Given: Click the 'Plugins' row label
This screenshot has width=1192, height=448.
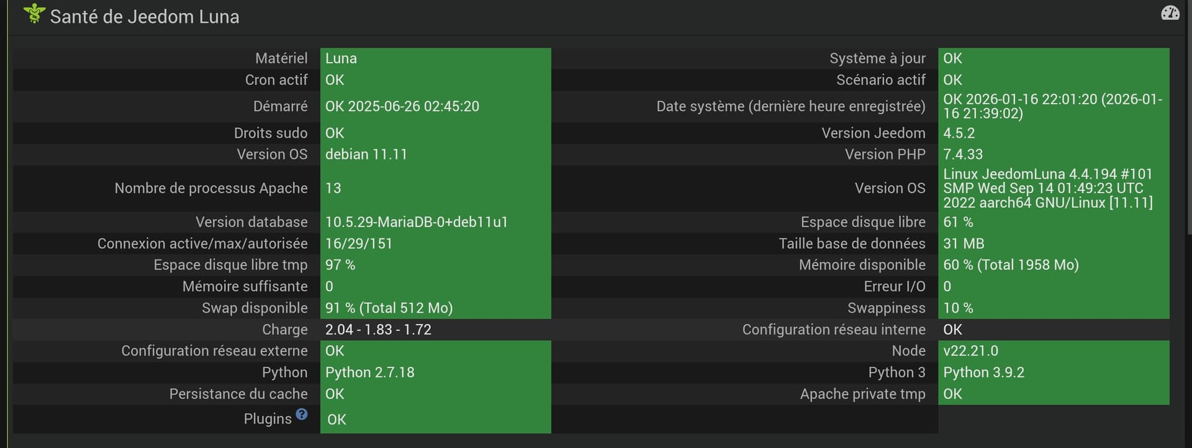Looking at the screenshot, I should tap(267, 419).
